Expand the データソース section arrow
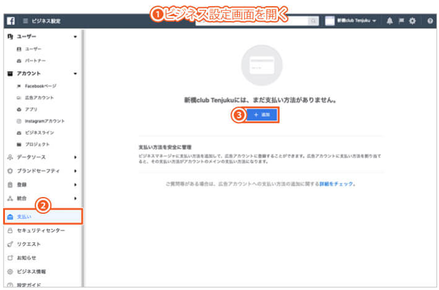Viewport: 439px width, 290px height. click(x=75, y=157)
